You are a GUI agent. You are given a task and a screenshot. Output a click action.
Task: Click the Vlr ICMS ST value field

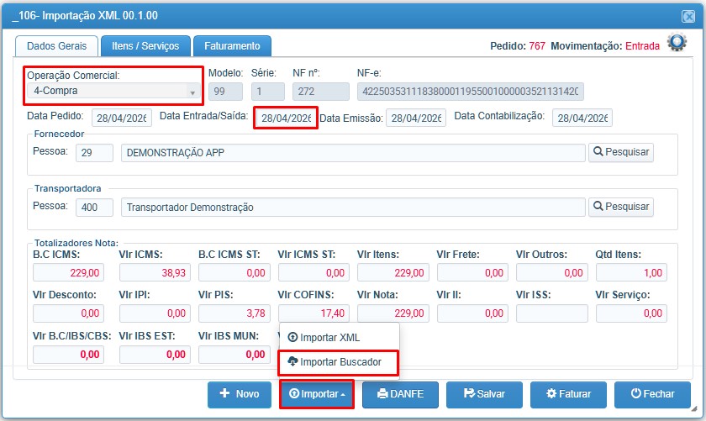(x=313, y=272)
